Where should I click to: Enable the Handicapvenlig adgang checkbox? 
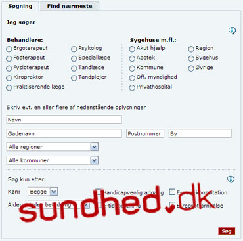[99, 192]
